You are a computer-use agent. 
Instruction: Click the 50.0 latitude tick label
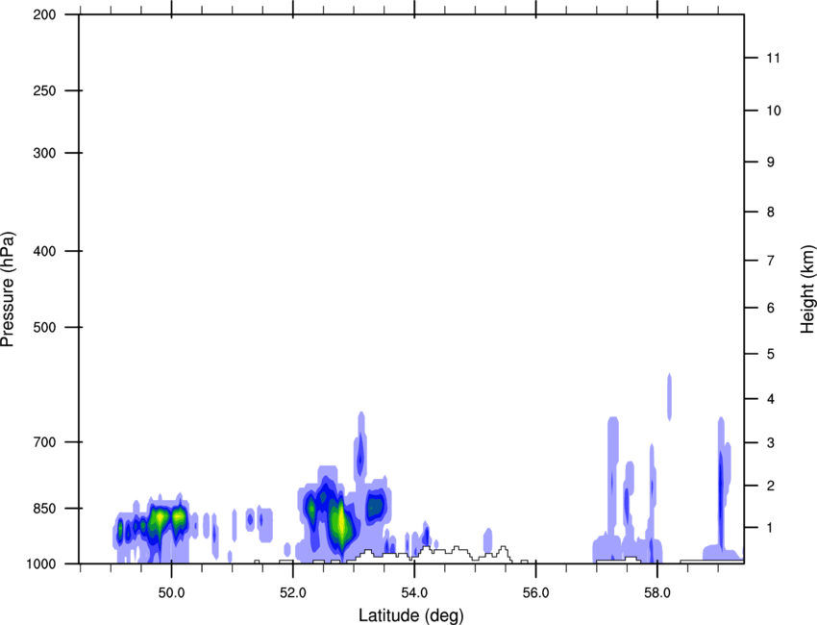coord(171,593)
